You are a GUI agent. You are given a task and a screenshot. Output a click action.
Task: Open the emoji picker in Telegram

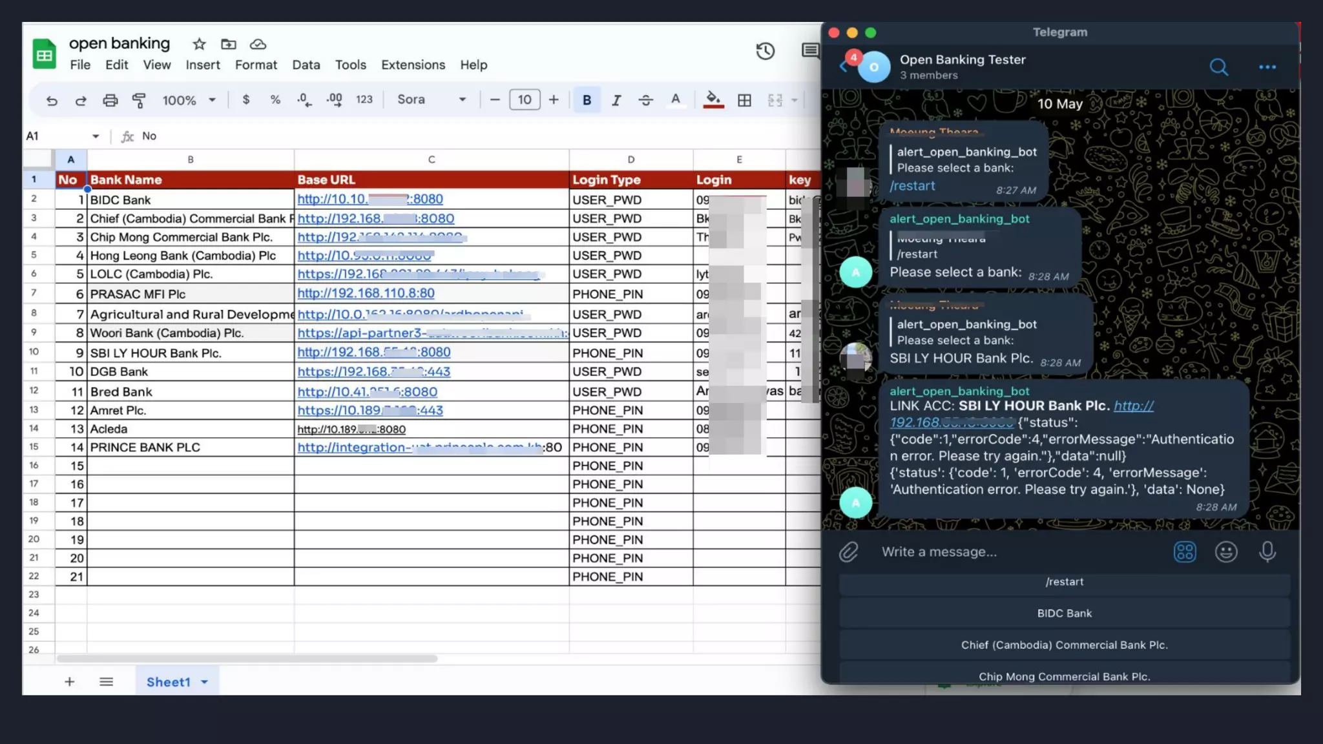click(1226, 552)
